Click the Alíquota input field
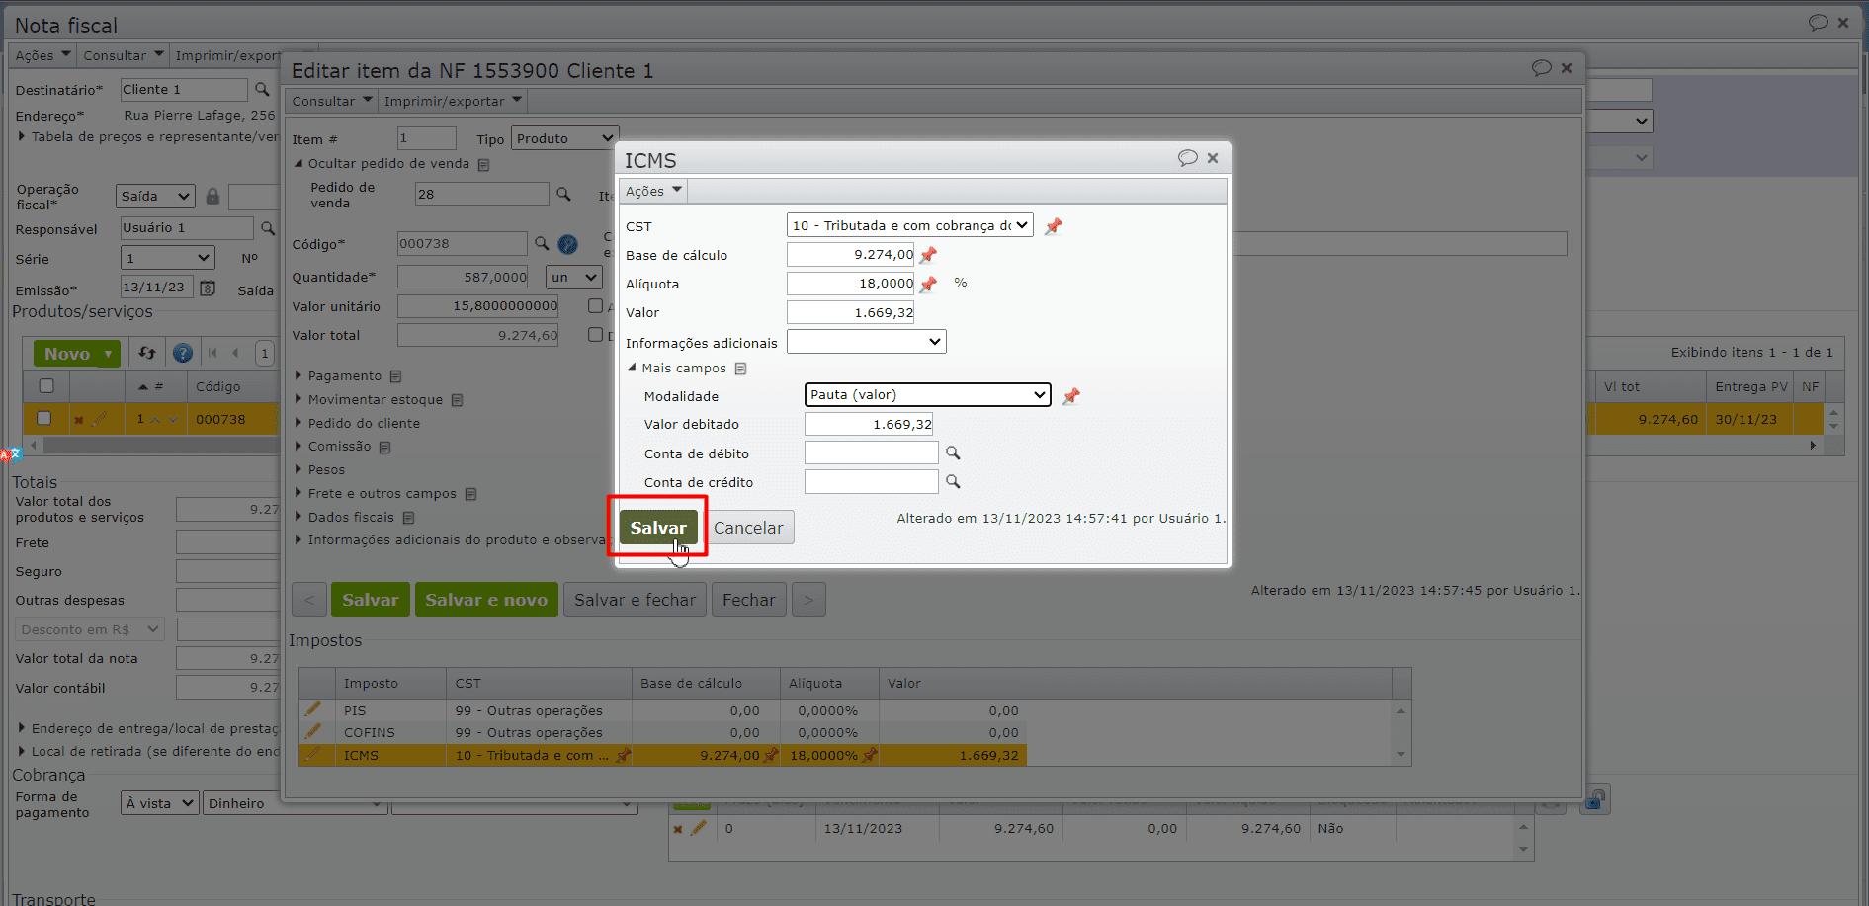Image resolution: width=1869 pixels, height=906 pixels. (x=851, y=283)
